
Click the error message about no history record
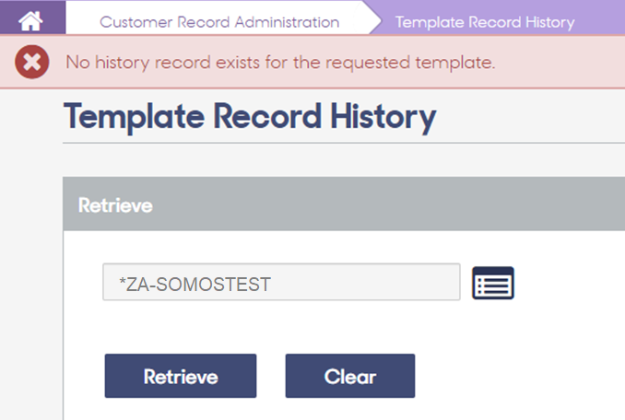(x=280, y=63)
